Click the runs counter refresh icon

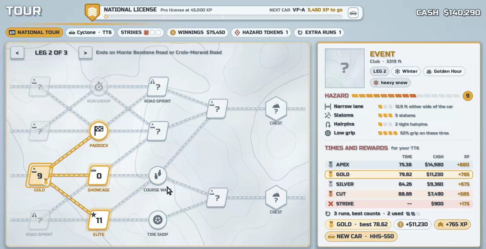(328, 214)
